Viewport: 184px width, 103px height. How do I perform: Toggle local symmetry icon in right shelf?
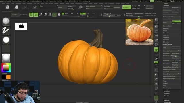coord(156,54)
